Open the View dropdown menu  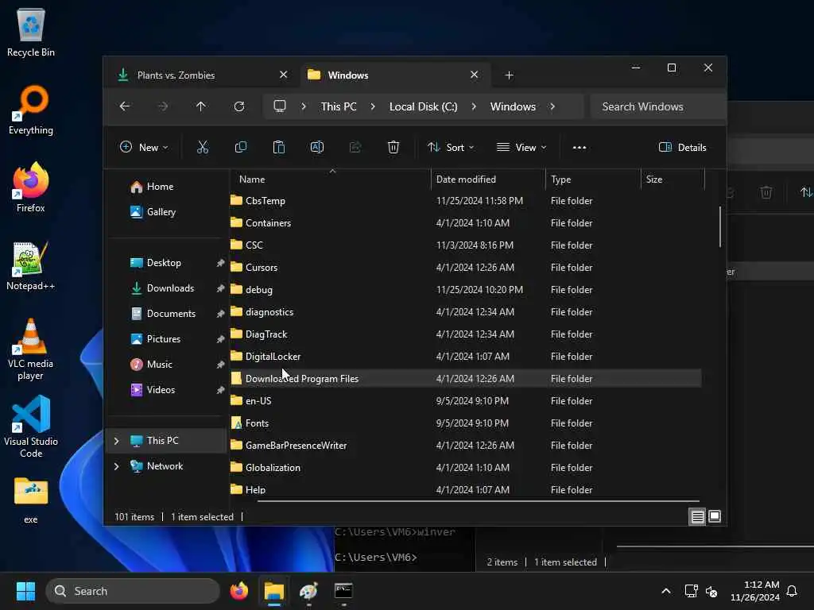coord(521,147)
